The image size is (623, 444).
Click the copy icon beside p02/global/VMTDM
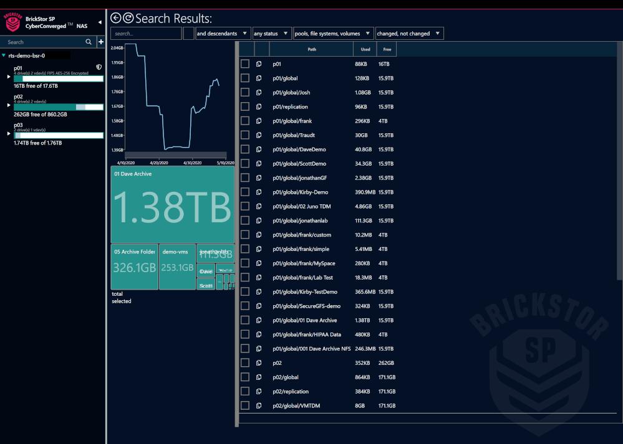258,405
